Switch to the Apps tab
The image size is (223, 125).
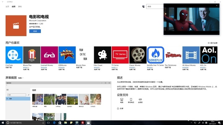(x=14, y=6)
